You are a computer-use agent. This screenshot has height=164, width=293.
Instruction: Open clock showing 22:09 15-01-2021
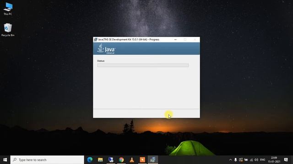274,160
